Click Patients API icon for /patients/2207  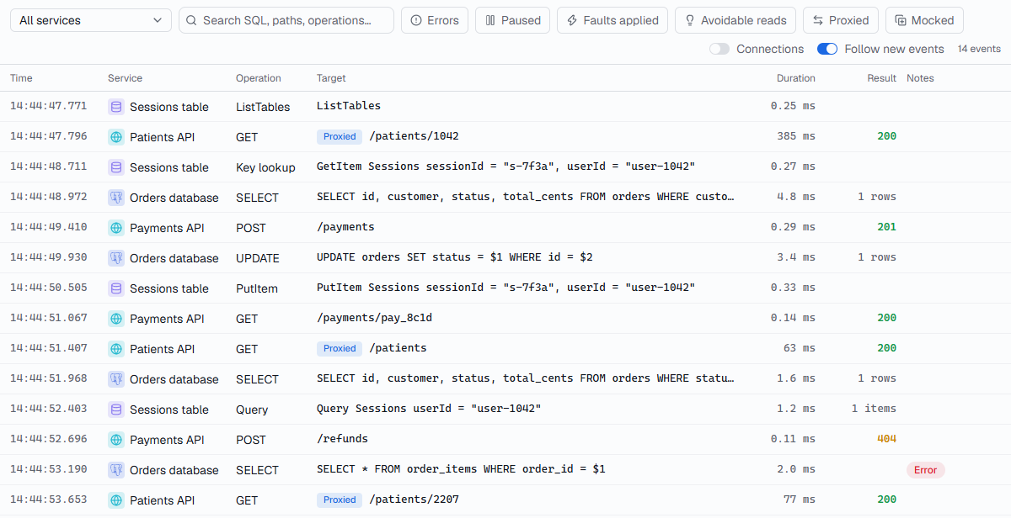[x=116, y=500]
